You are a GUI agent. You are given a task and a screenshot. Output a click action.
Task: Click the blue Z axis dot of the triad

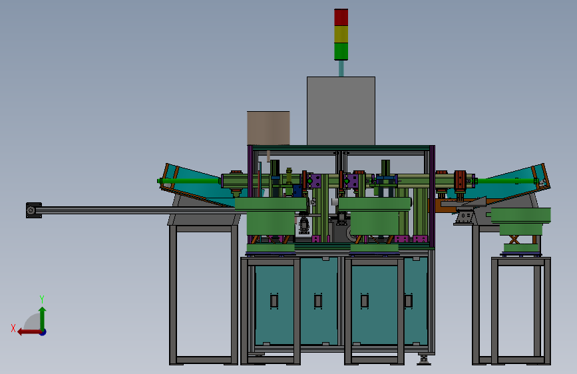[x=43, y=332]
